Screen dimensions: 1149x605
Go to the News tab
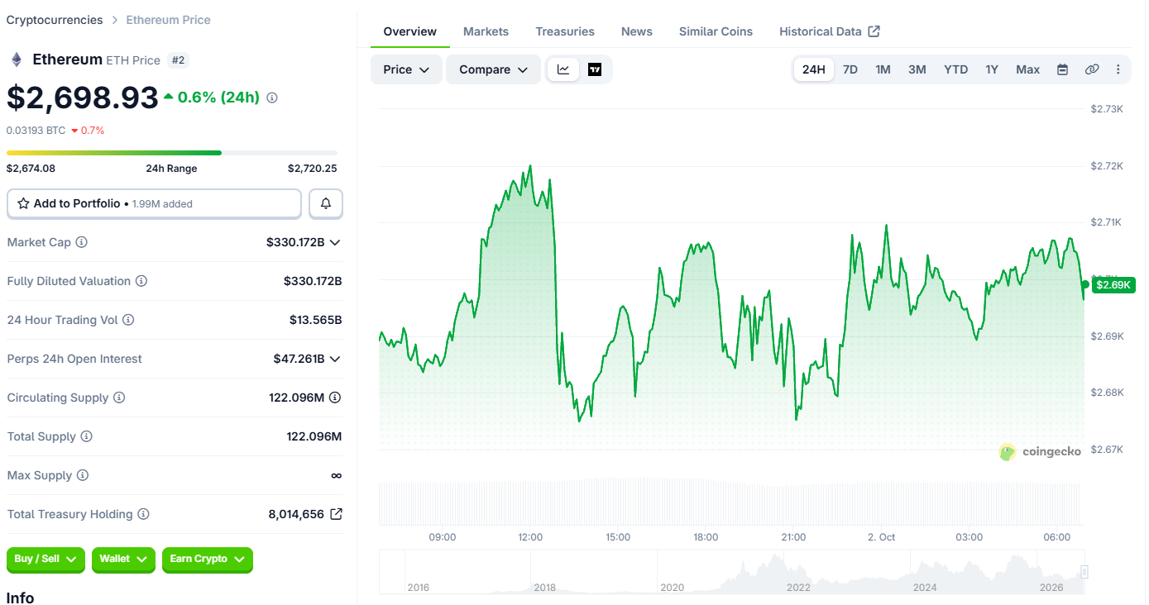637,31
